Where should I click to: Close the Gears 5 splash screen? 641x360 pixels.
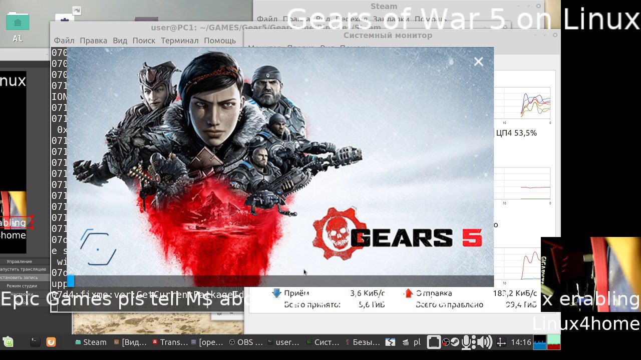coord(478,61)
